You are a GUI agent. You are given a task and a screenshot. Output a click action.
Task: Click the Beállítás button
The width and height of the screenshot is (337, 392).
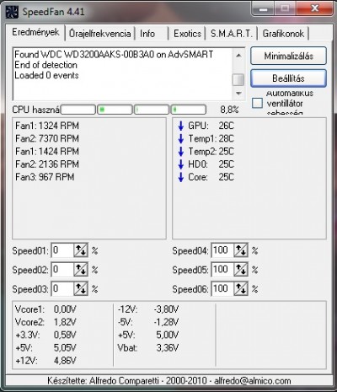pyautogui.click(x=288, y=78)
